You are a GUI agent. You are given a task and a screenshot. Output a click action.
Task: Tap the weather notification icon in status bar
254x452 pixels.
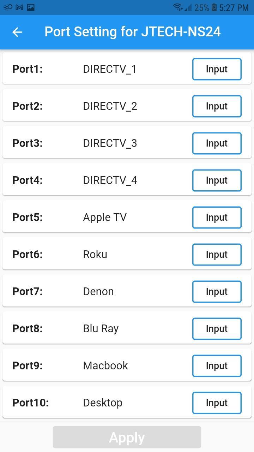[x=8, y=7]
